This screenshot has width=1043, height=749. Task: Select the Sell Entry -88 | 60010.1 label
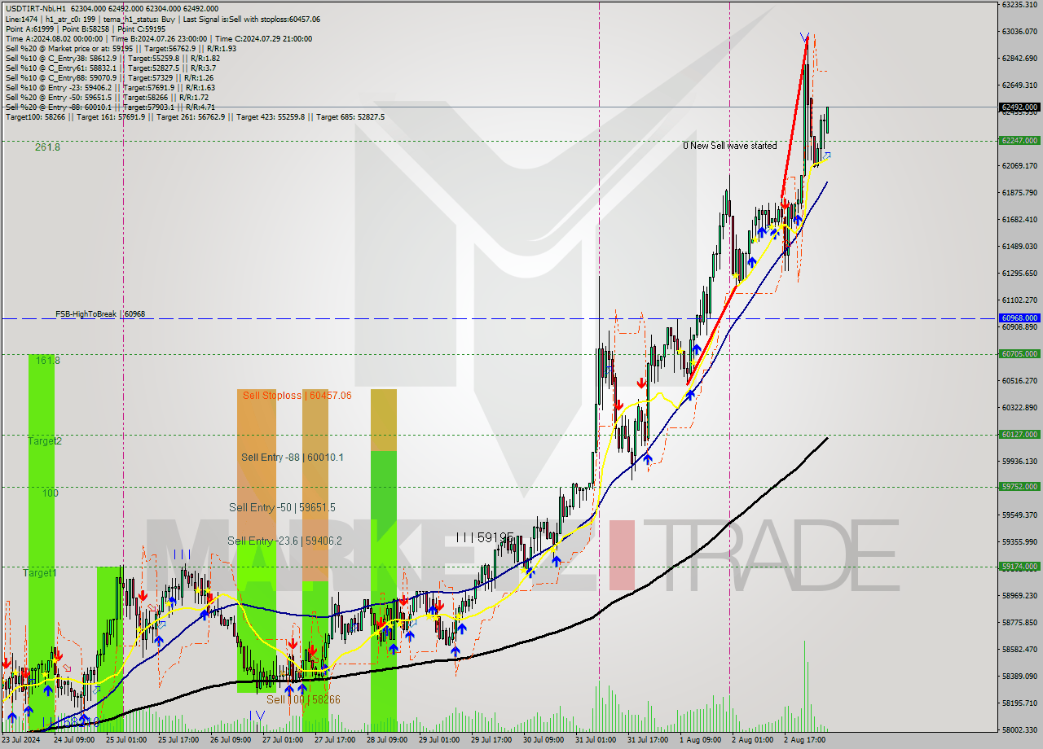(292, 457)
